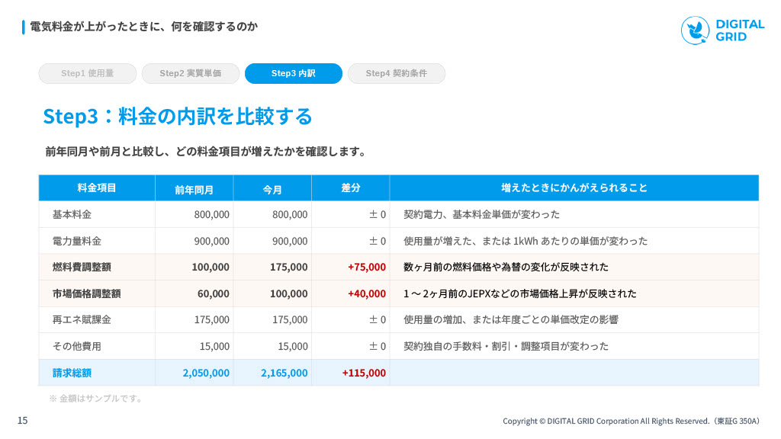Click the ※金額はサンプルです note
This screenshot has width=781, height=439.
click(x=95, y=398)
